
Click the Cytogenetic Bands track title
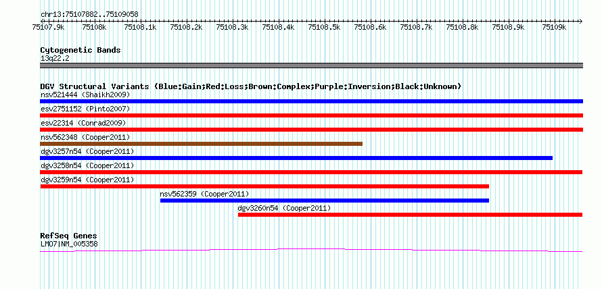coord(80,50)
